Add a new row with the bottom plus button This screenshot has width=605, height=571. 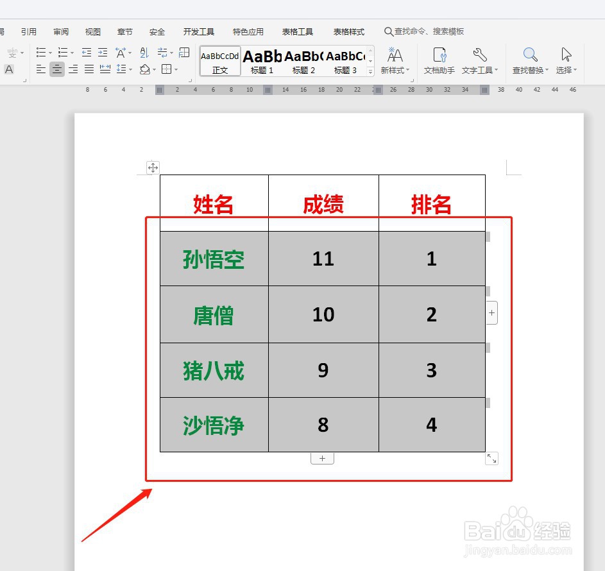[322, 458]
